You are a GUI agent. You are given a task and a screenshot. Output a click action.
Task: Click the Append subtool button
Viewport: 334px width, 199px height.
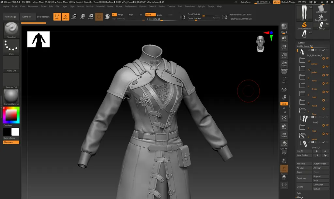(321, 176)
